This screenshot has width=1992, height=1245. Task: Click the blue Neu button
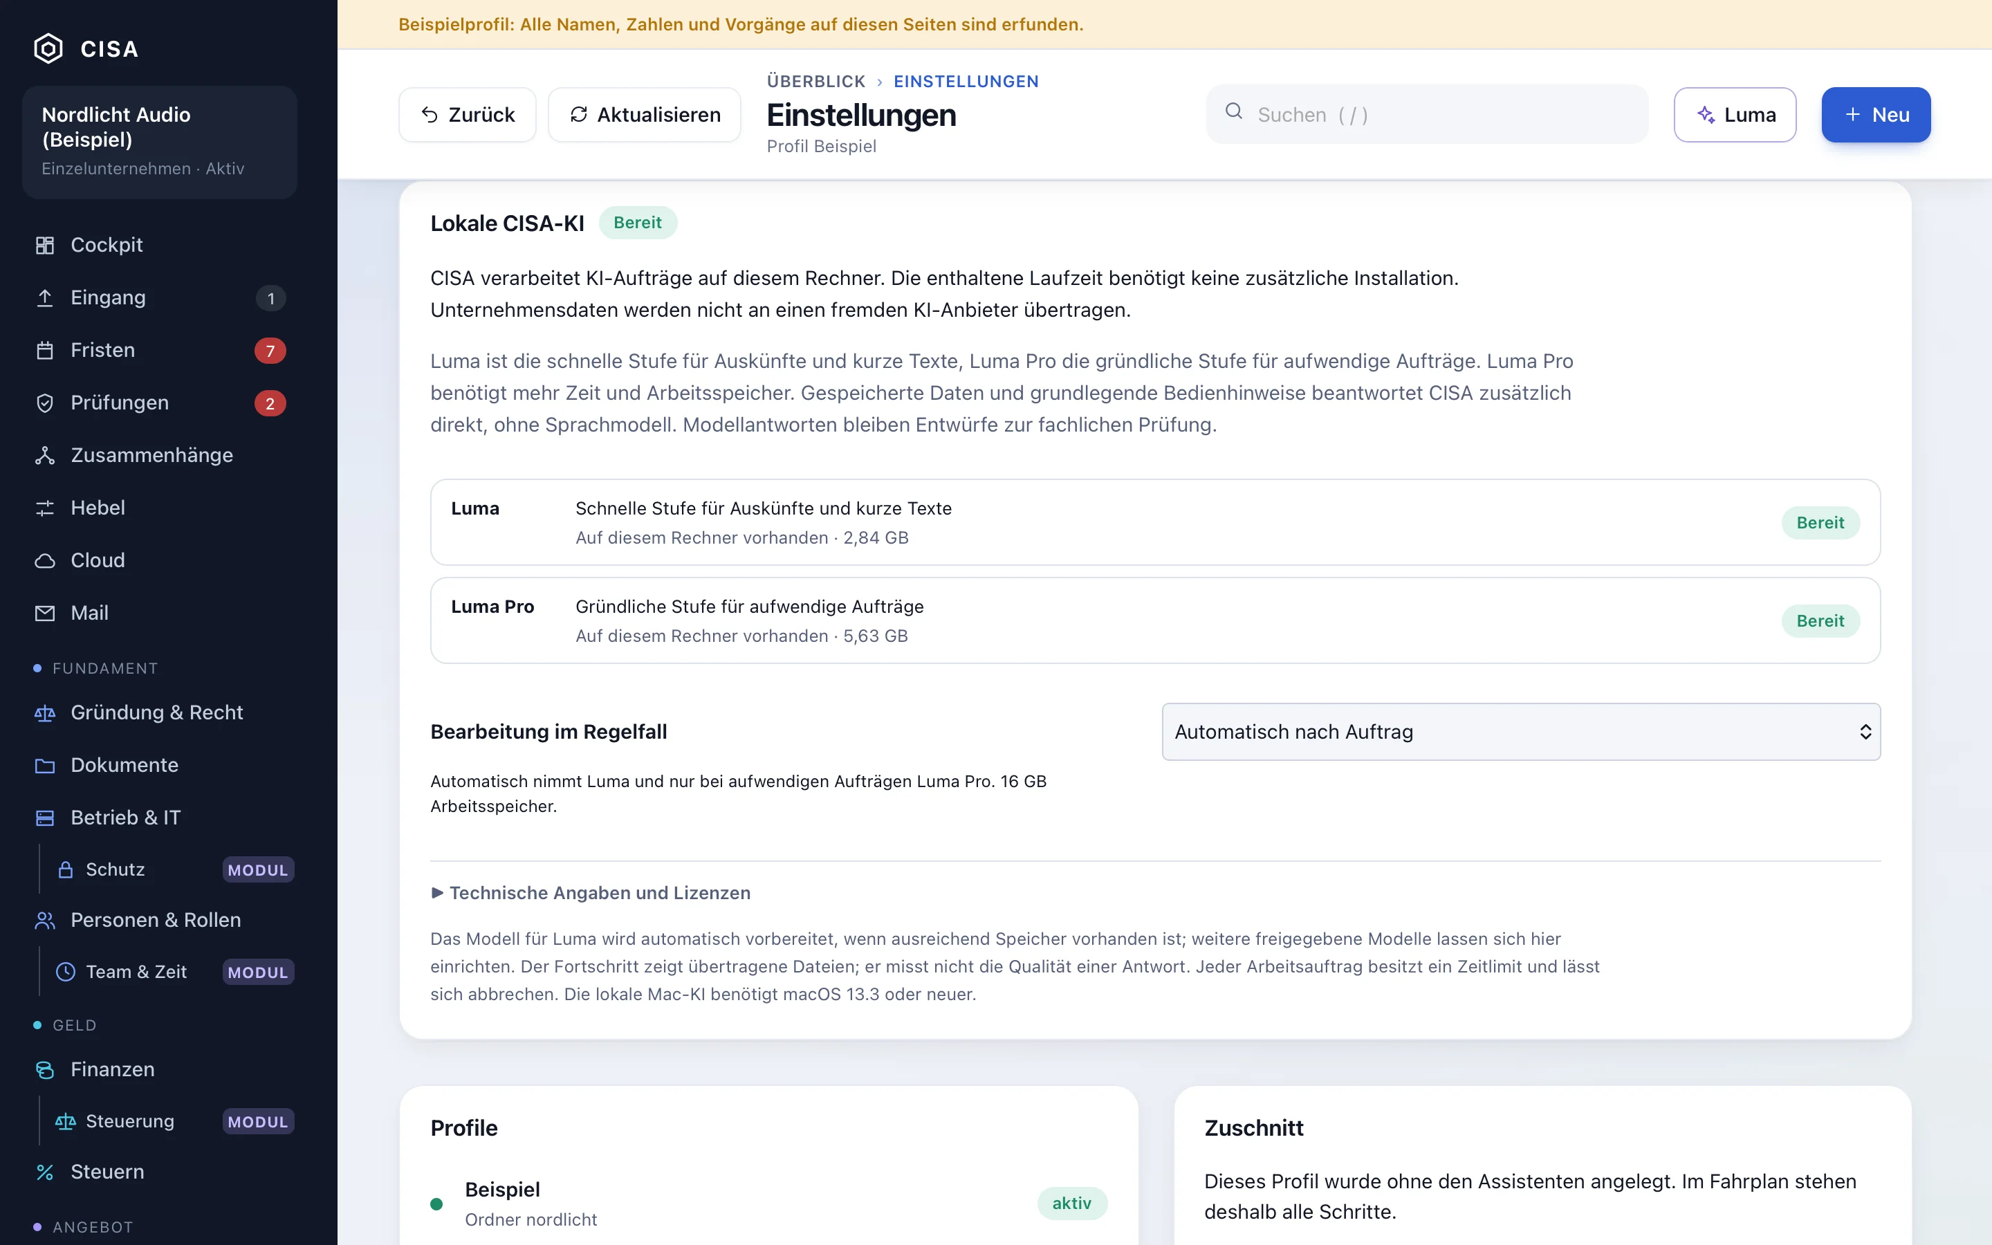1876,114
